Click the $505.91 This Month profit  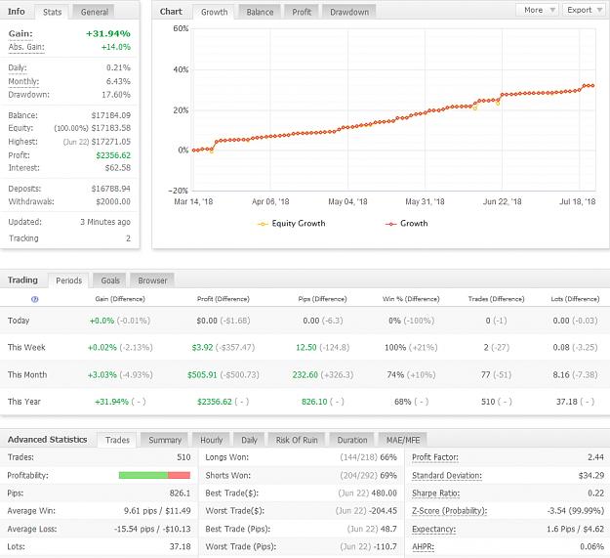pyautogui.click(x=202, y=375)
